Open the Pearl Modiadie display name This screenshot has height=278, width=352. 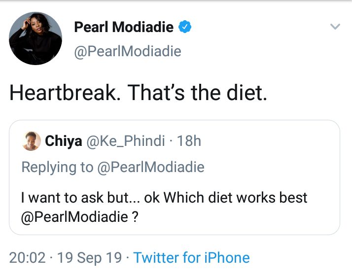(124, 27)
